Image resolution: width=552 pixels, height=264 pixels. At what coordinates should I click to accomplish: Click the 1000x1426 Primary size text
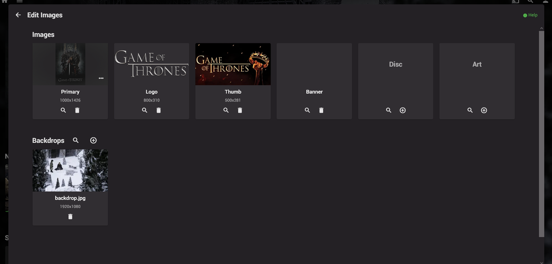(x=70, y=100)
